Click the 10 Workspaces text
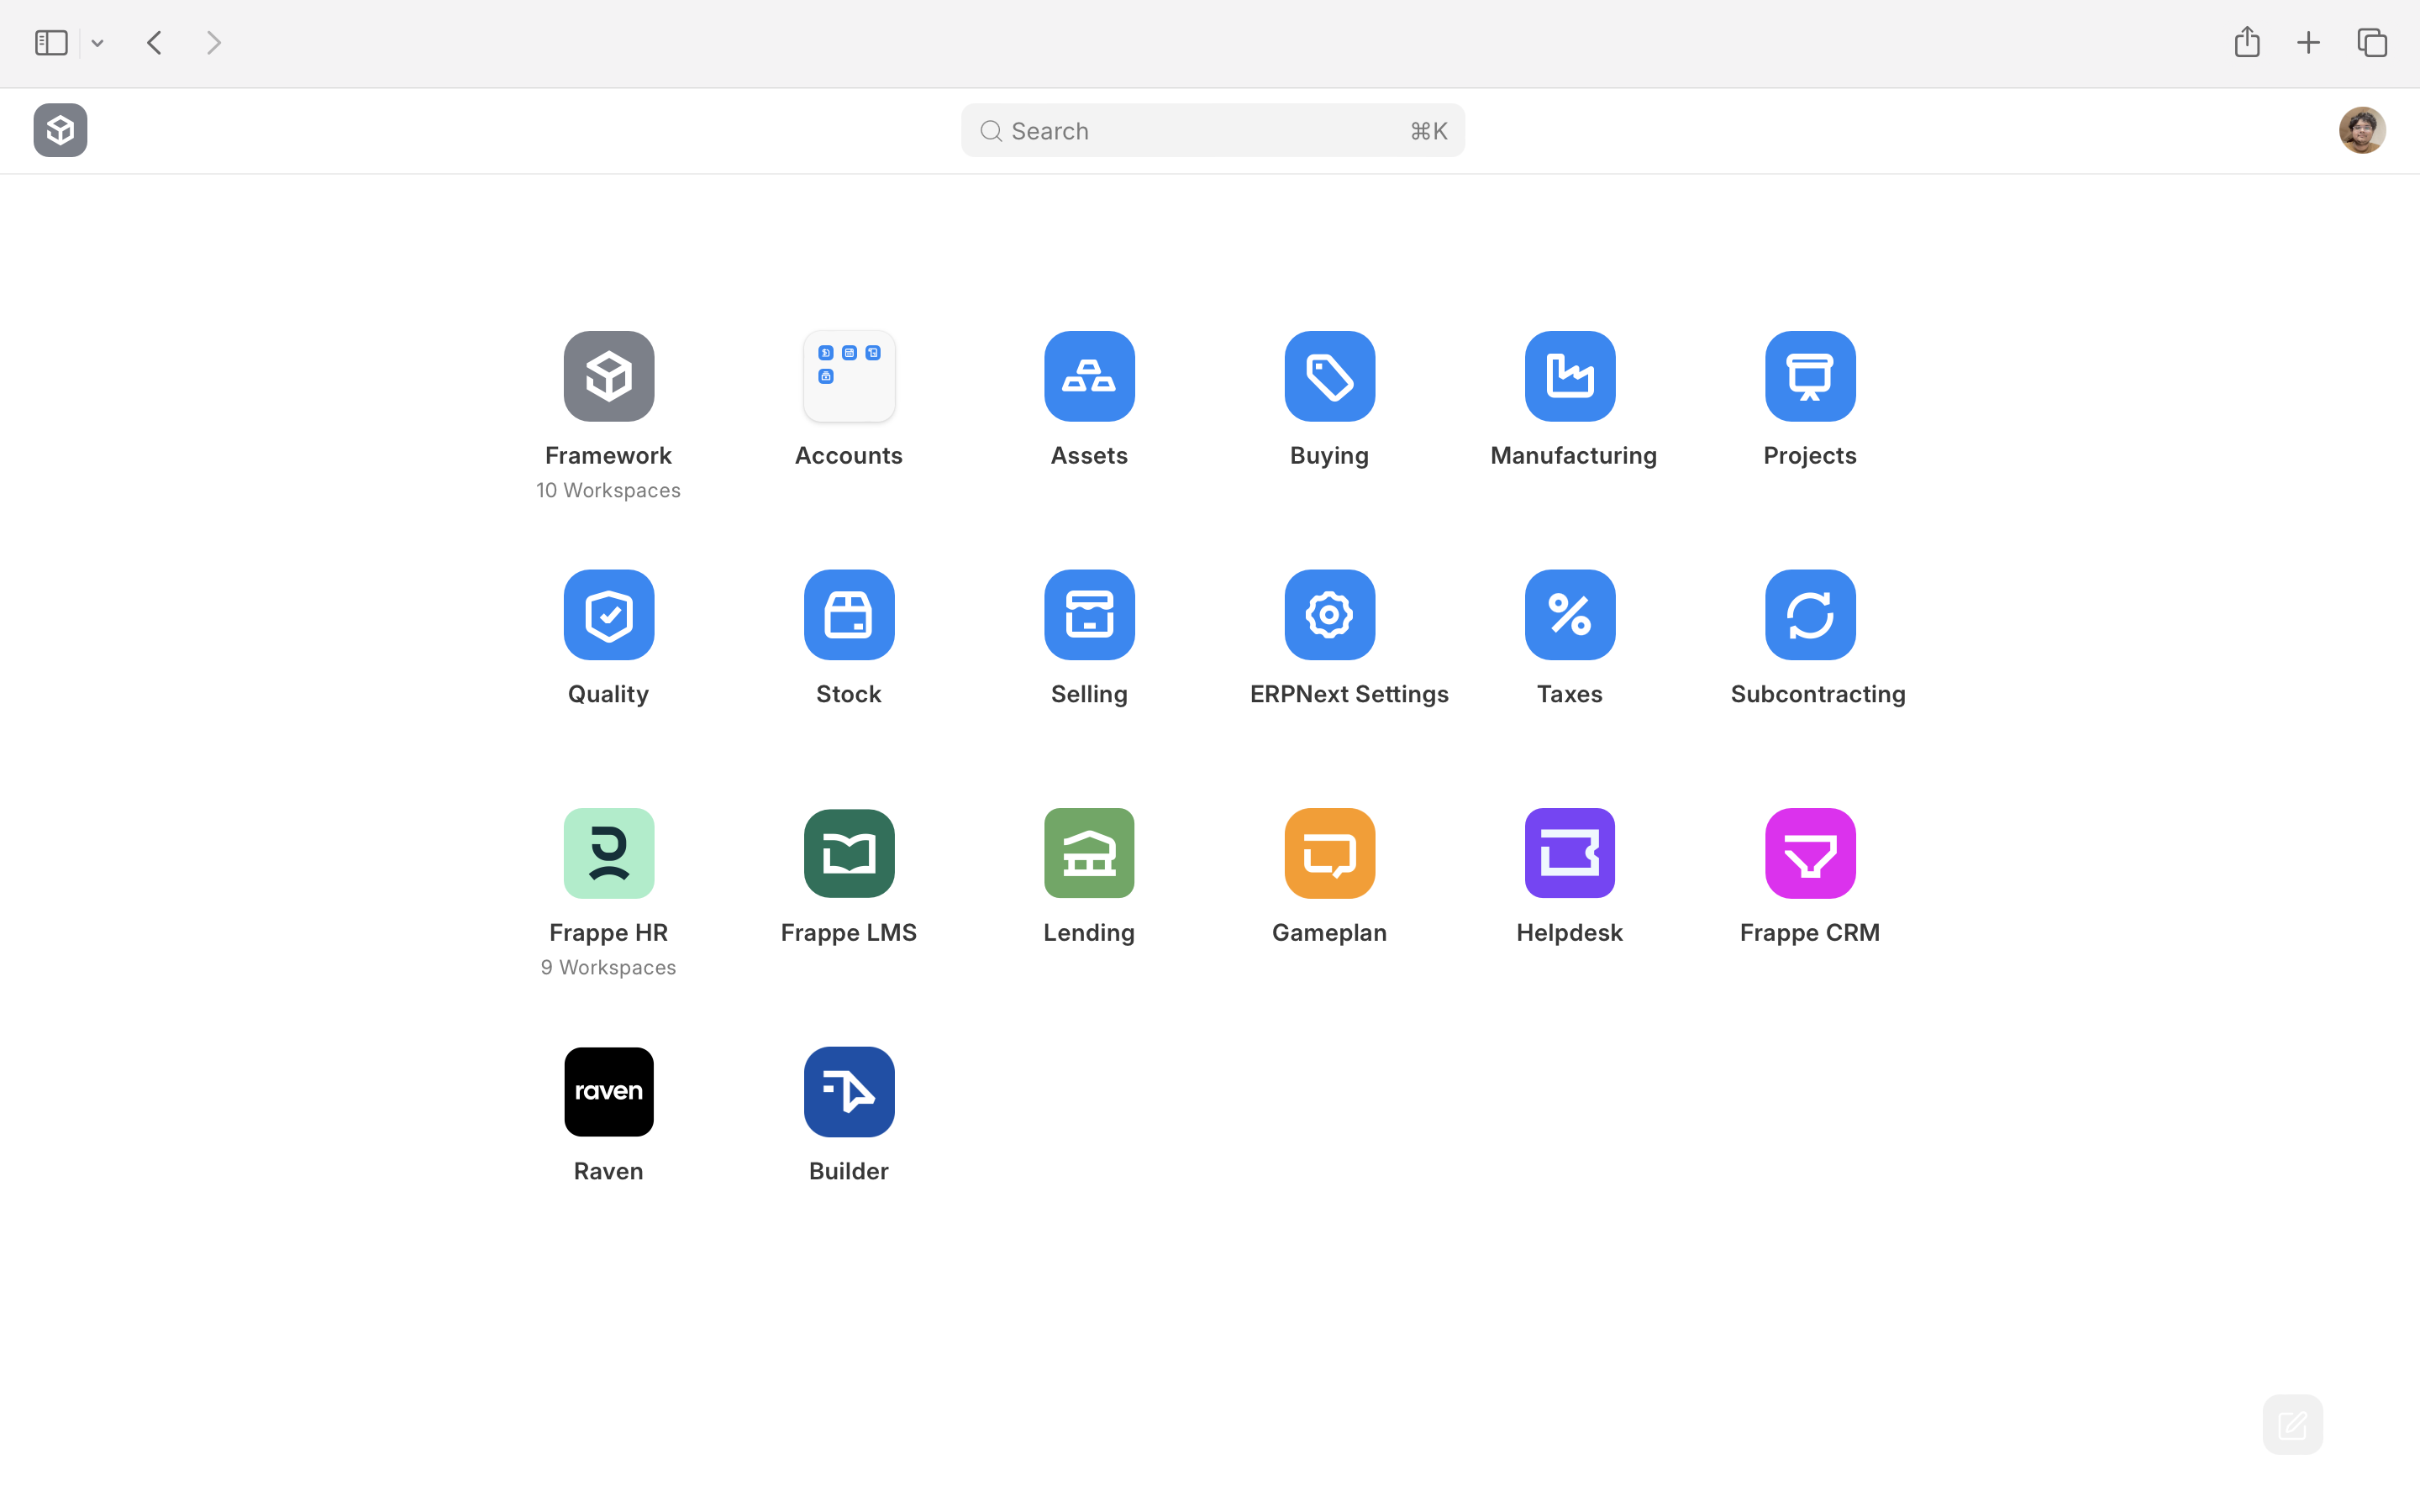 [608, 490]
